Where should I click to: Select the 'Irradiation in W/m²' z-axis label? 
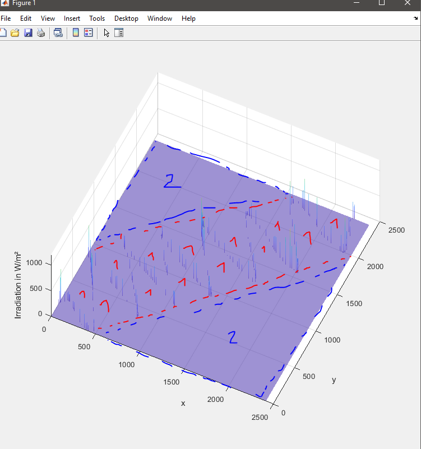click(18, 287)
